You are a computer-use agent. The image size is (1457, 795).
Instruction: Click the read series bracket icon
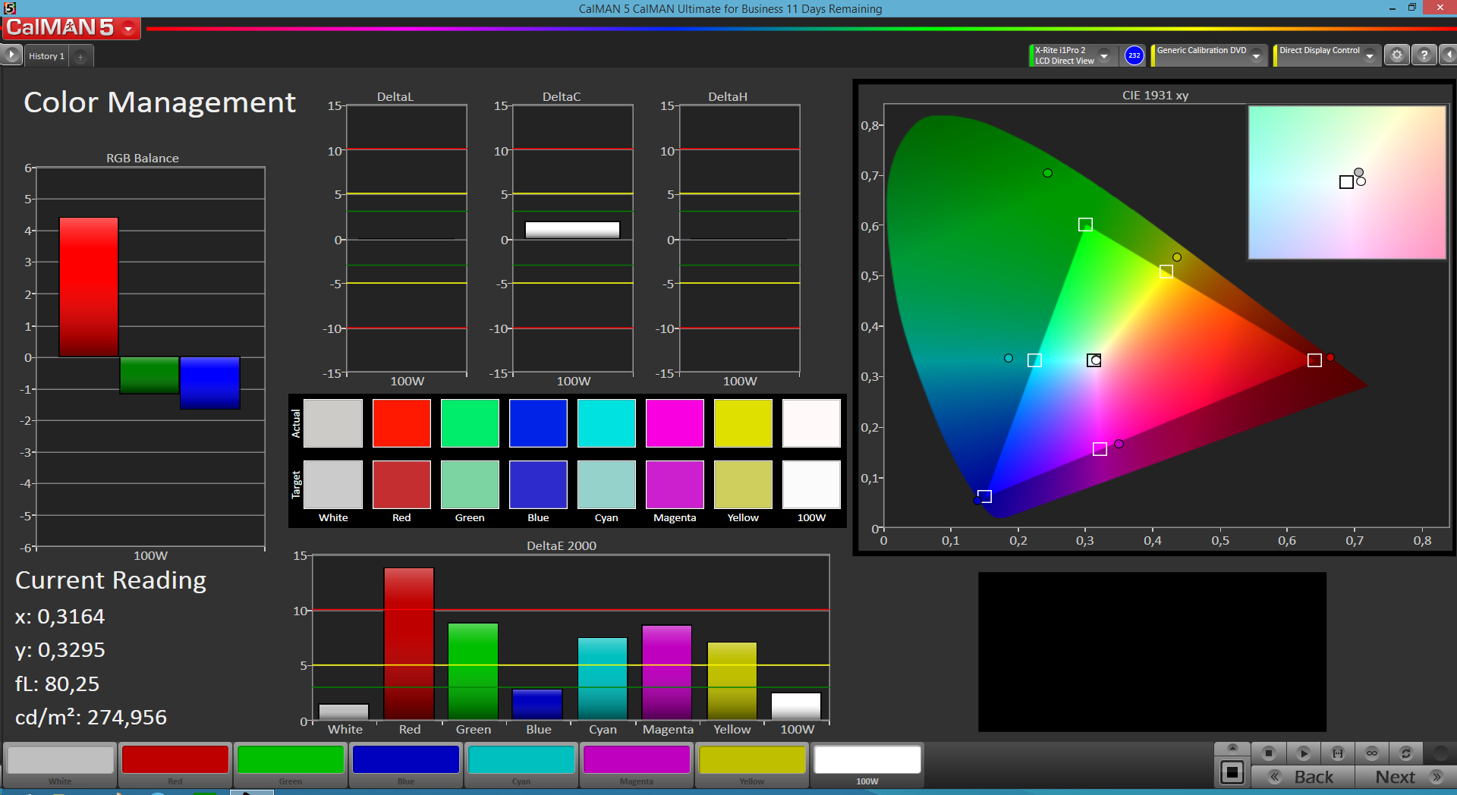coord(1338,753)
